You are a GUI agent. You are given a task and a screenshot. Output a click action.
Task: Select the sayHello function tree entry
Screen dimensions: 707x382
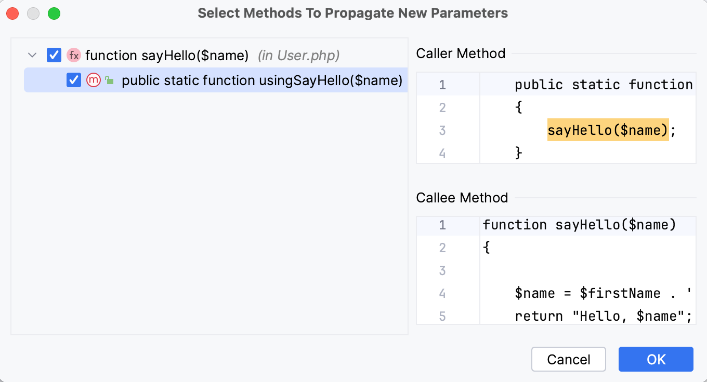coord(166,55)
